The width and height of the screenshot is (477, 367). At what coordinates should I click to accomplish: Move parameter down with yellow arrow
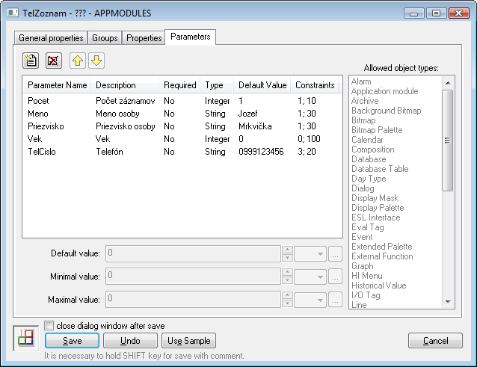click(96, 61)
